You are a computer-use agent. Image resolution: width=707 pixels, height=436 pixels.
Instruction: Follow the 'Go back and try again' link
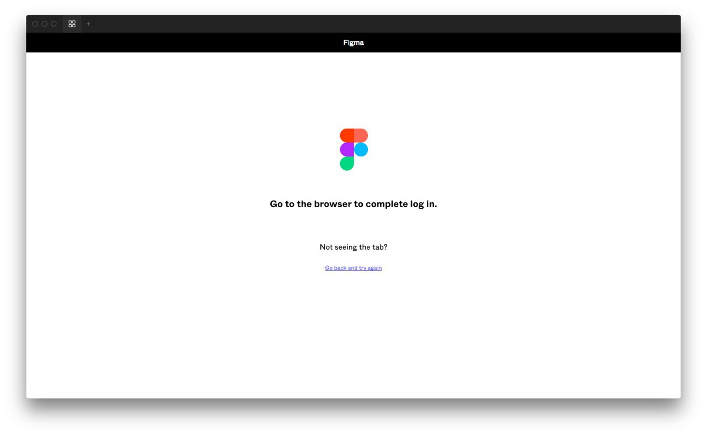(x=353, y=268)
